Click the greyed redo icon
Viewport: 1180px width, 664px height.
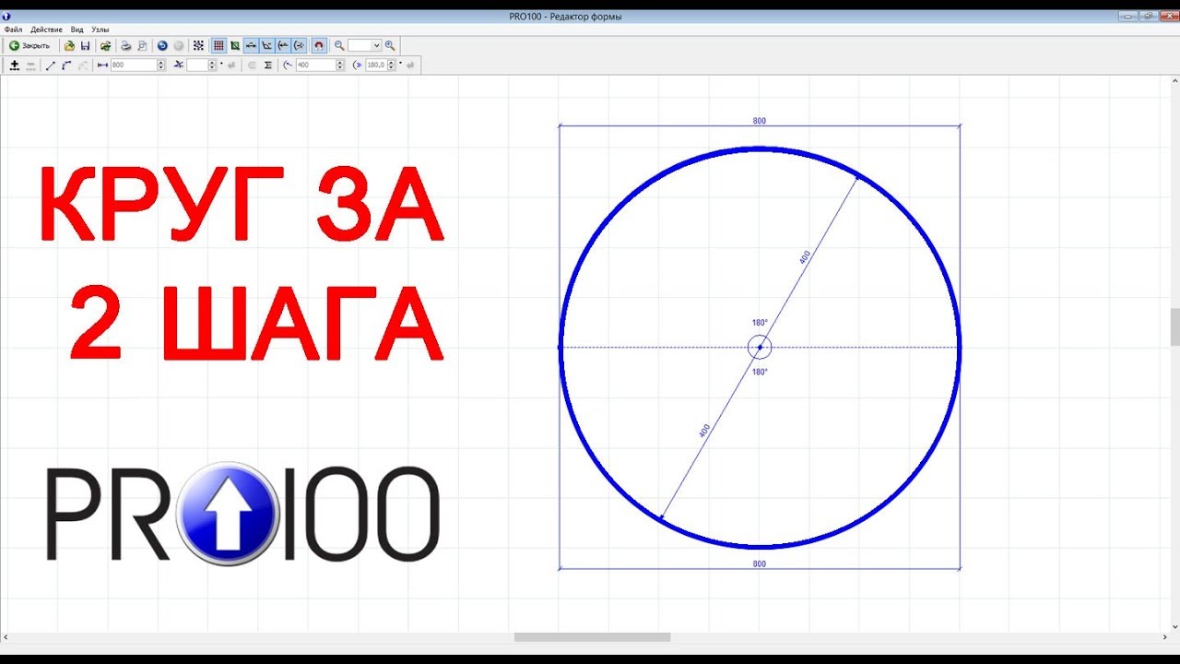coord(179,45)
